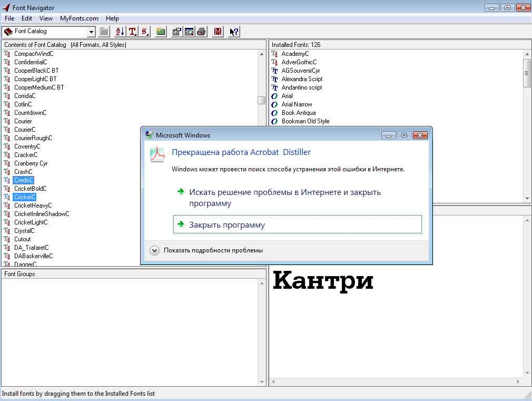Screen dimensions: 532x401
Task: Select CompactWindC in the font catalog
Action: [34, 54]
